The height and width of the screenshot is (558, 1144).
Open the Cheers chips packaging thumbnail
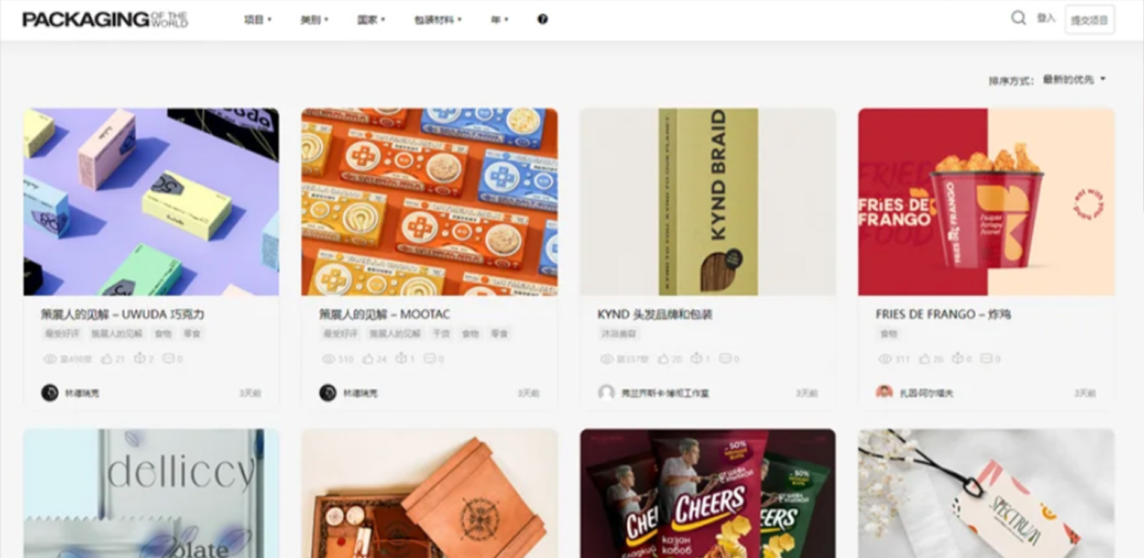[x=708, y=493]
